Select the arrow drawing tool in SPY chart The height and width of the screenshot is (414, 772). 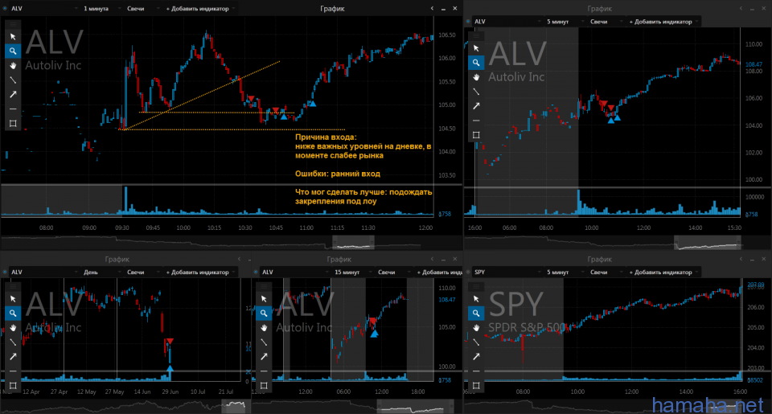point(475,356)
